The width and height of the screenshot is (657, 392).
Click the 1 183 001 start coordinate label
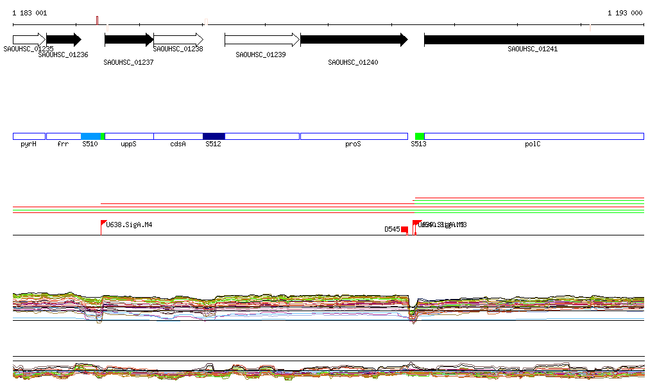[30, 13]
